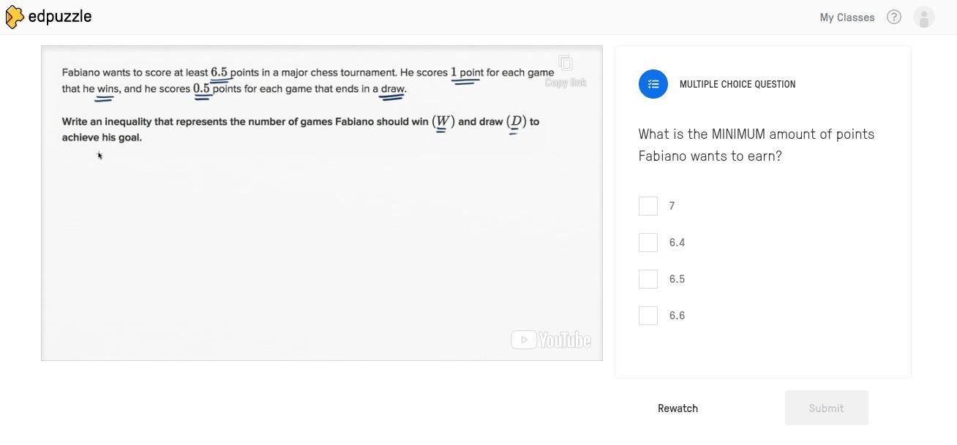Viewport: 957px width, 445px height.
Task: Click the 6.5 answer option text
Action: point(677,279)
